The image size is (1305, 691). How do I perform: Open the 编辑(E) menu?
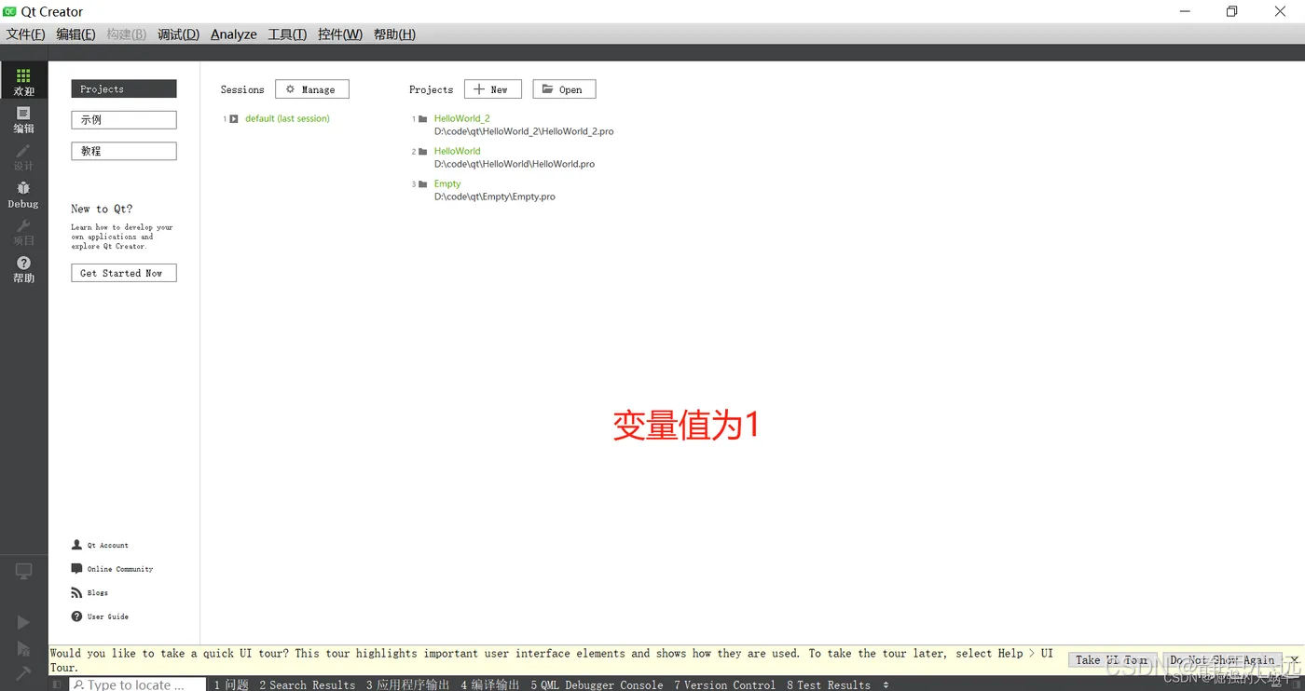pyautogui.click(x=76, y=34)
